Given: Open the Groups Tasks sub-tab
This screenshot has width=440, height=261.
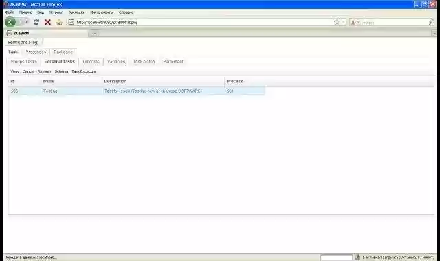Looking at the screenshot, I should point(23,62).
